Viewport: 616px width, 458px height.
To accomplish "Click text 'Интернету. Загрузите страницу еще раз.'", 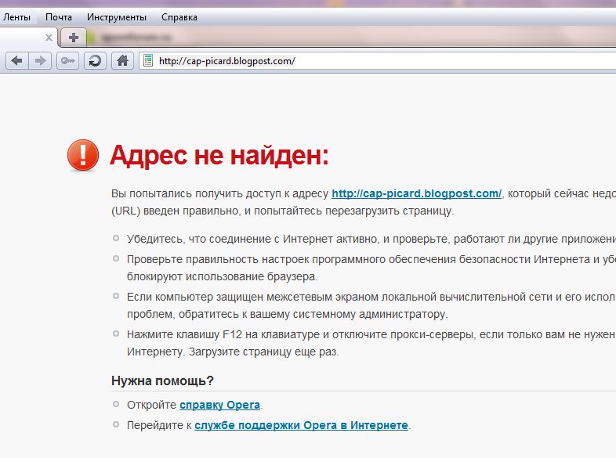I will pyautogui.click(x=233, y=352).
